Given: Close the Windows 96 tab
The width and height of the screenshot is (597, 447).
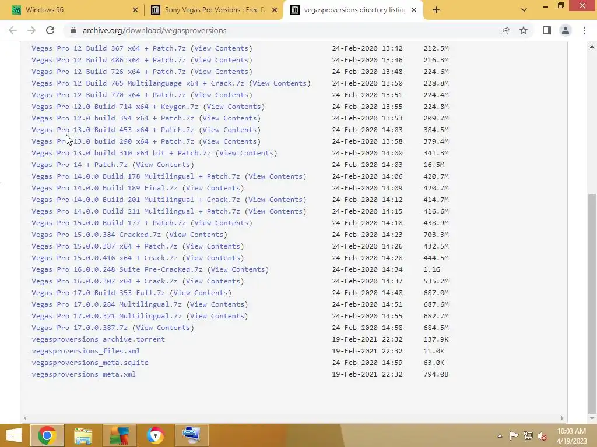Looking at the screenshot, I should pos(135,10).
